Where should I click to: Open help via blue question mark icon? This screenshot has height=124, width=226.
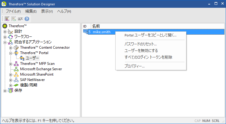point(27,19)
